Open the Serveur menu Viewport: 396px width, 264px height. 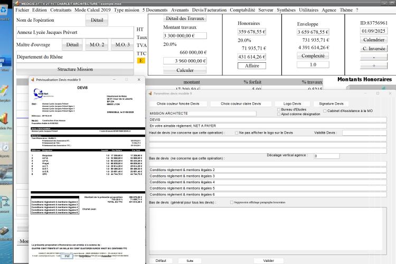coord(266,10)
